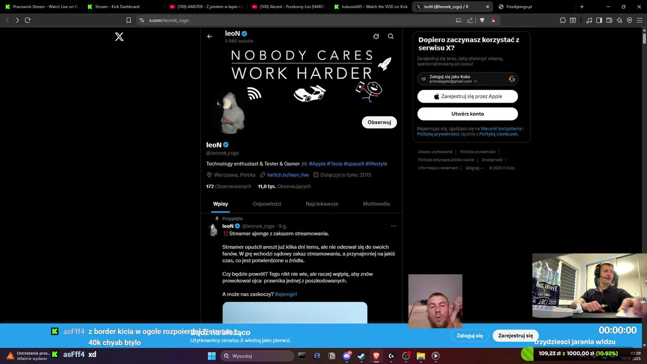Open Zasady użytkowania footer link
The width and height of the screenshot is (647, 364).
coord(435,152)
